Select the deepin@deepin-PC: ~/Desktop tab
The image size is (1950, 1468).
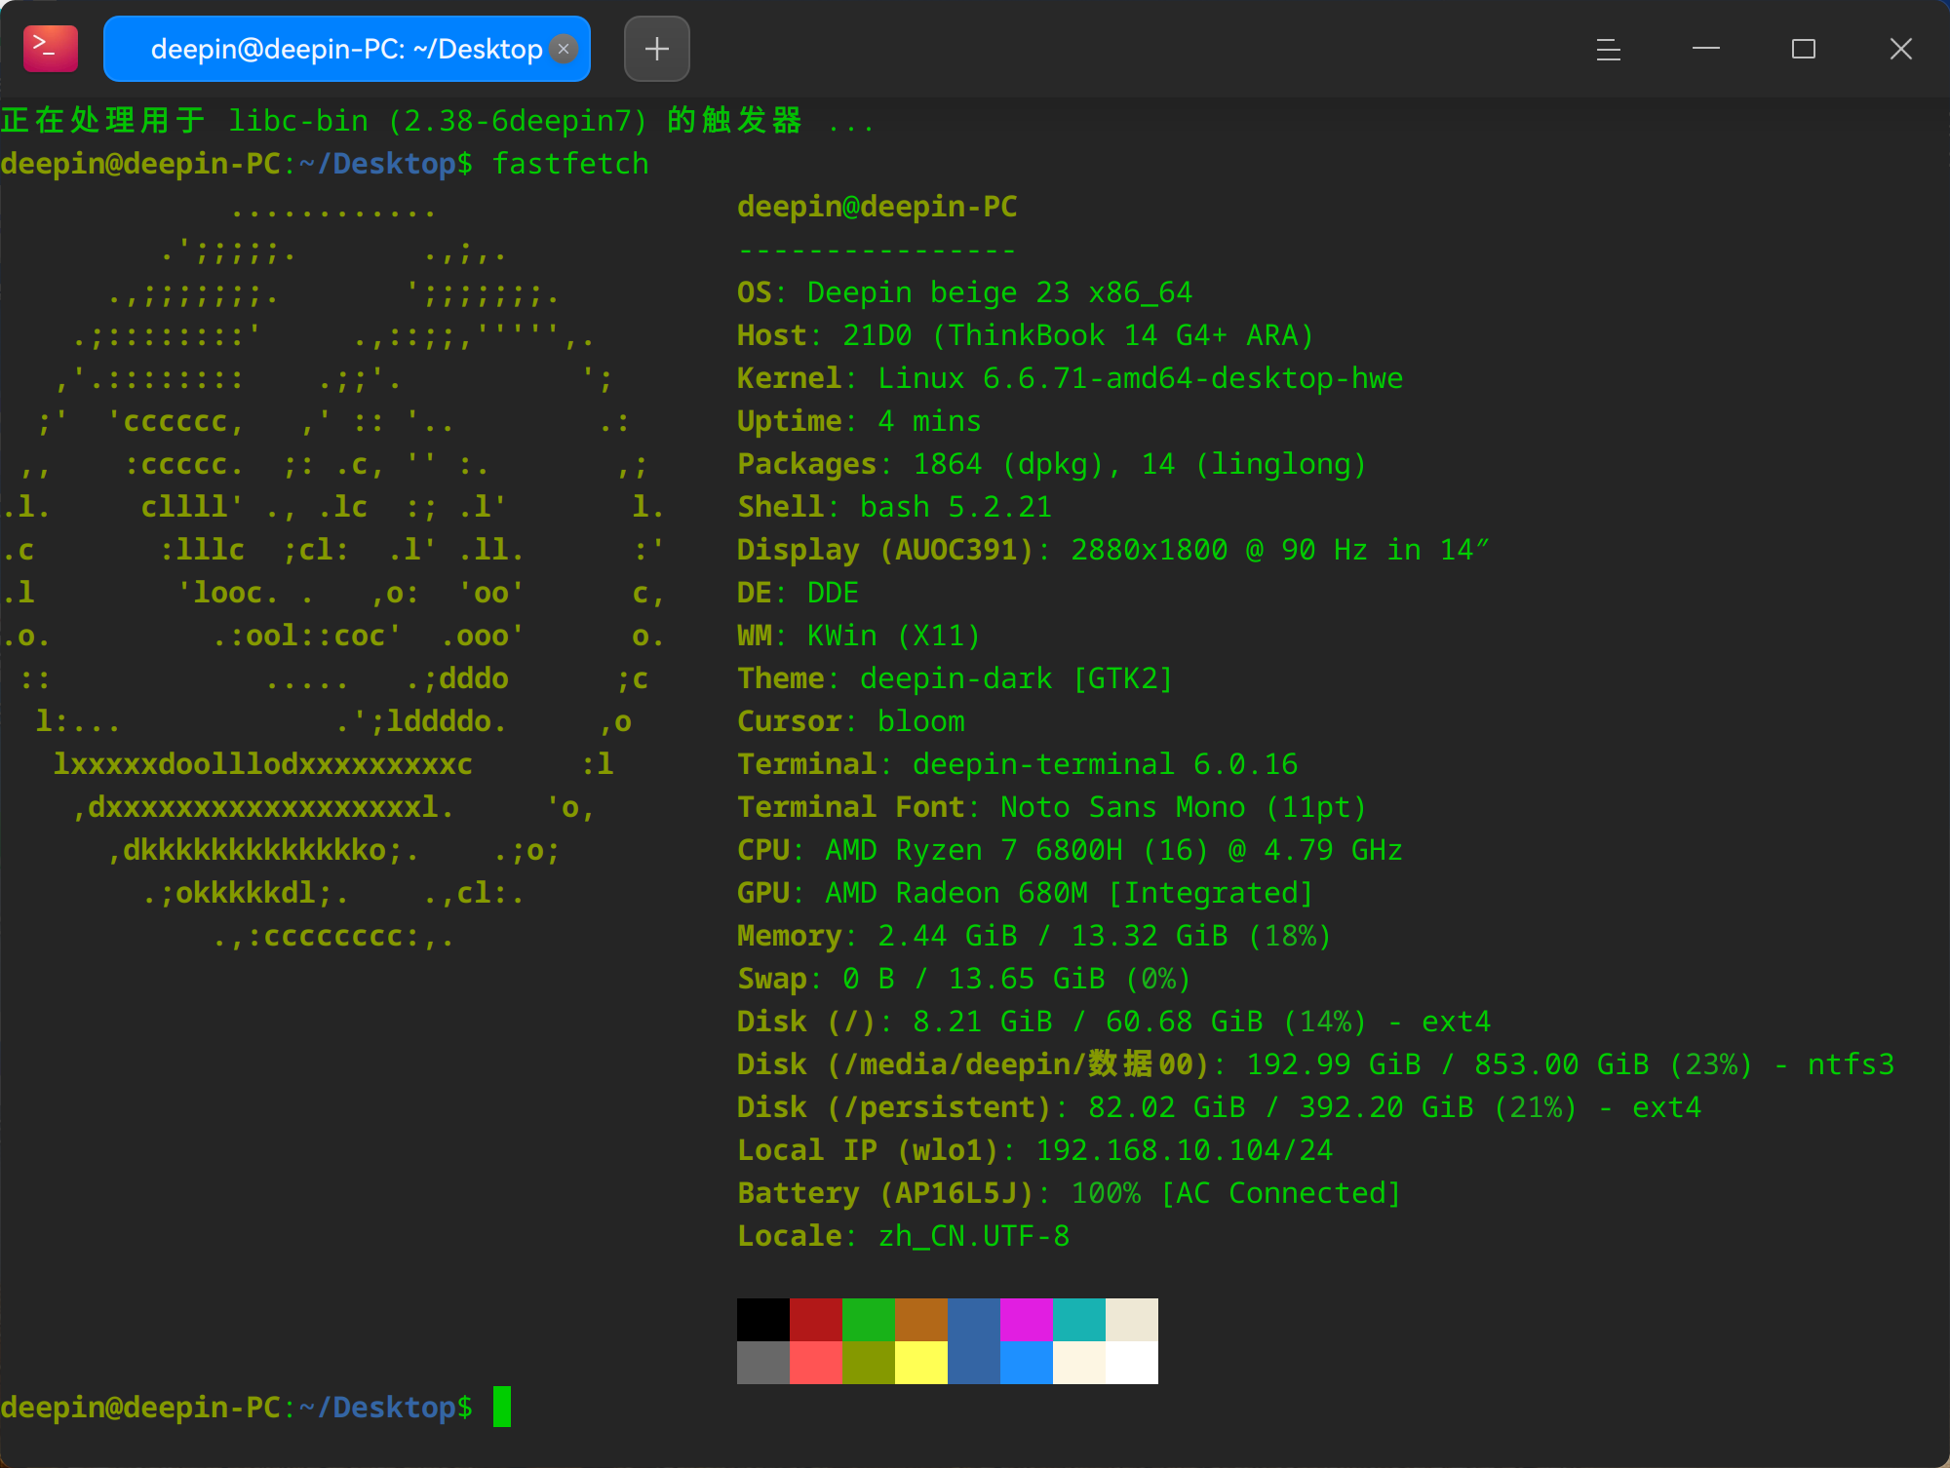(347, 49)
